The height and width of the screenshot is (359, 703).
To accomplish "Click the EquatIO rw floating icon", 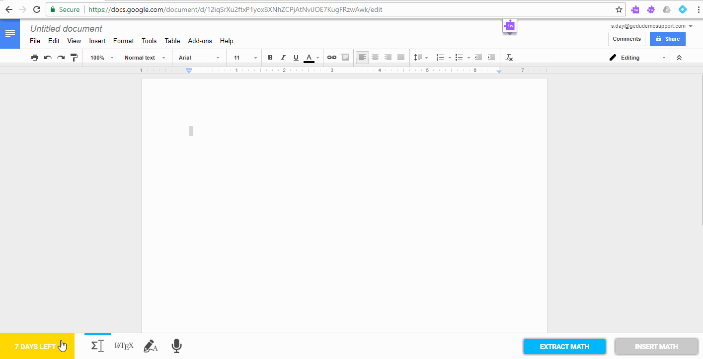I will (x=510, y=26).
